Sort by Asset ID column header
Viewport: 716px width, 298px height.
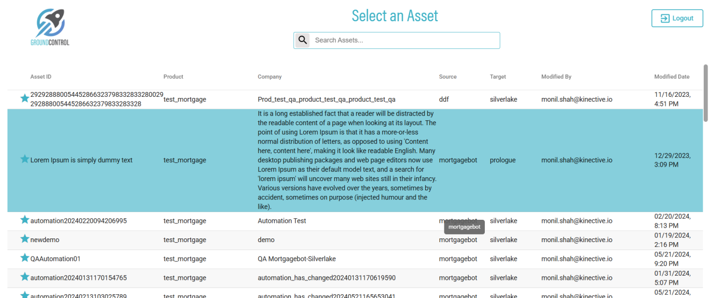tap(41, 77)
